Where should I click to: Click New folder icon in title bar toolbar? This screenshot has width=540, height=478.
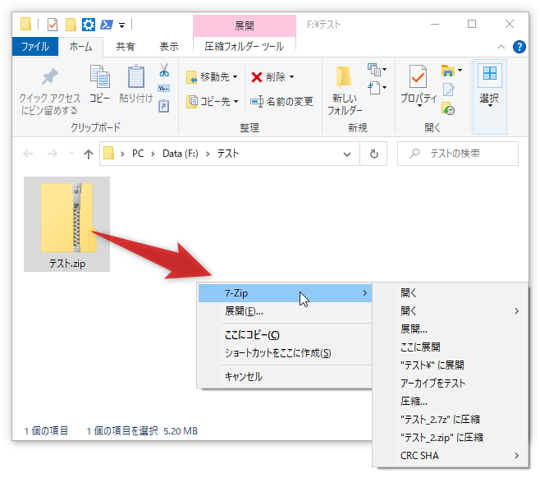coord(71,25)
